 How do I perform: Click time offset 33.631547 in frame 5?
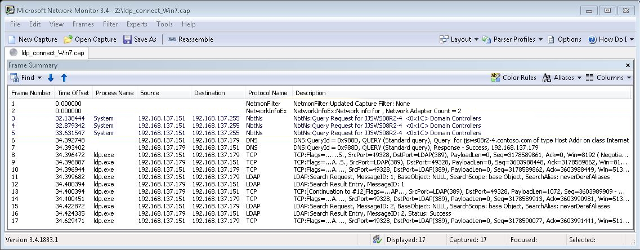[70, 133]
